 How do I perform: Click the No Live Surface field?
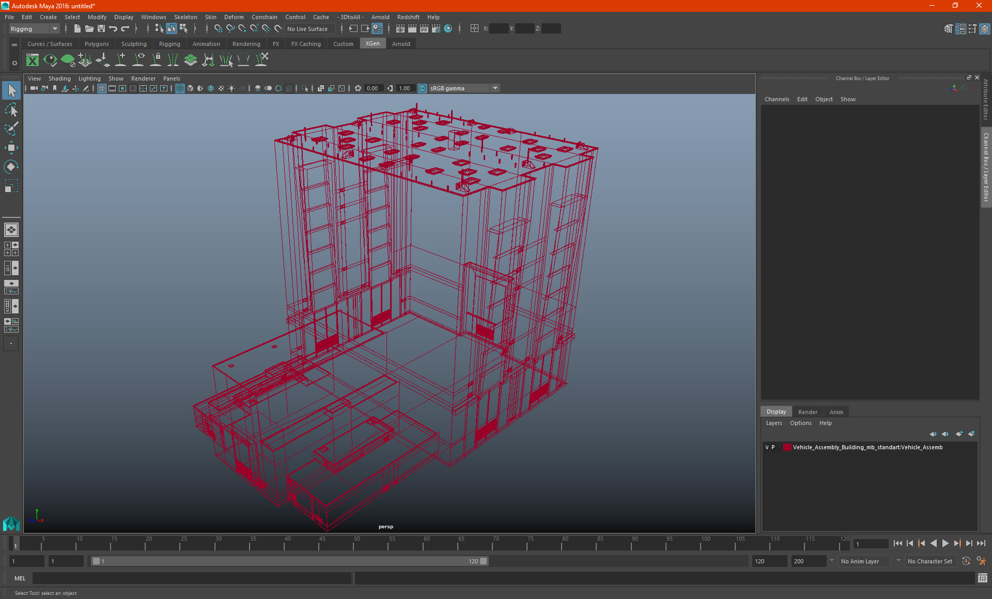coord(310,29)
